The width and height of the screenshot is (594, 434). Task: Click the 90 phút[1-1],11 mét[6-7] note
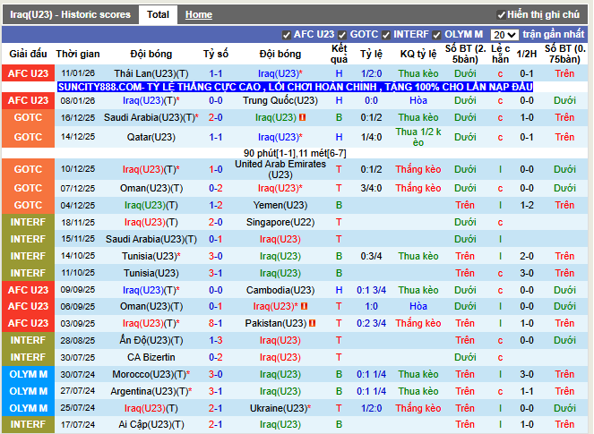pos(295,153)
